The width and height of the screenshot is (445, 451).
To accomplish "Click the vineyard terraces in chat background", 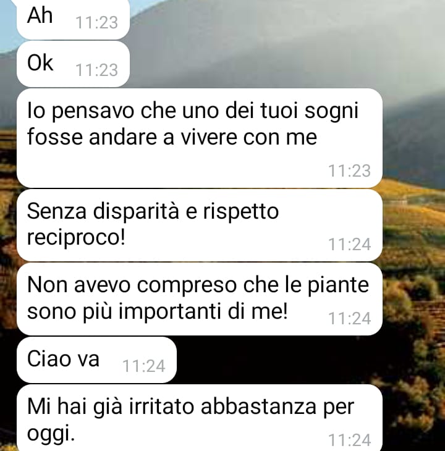I will click(x=414, y=230).
